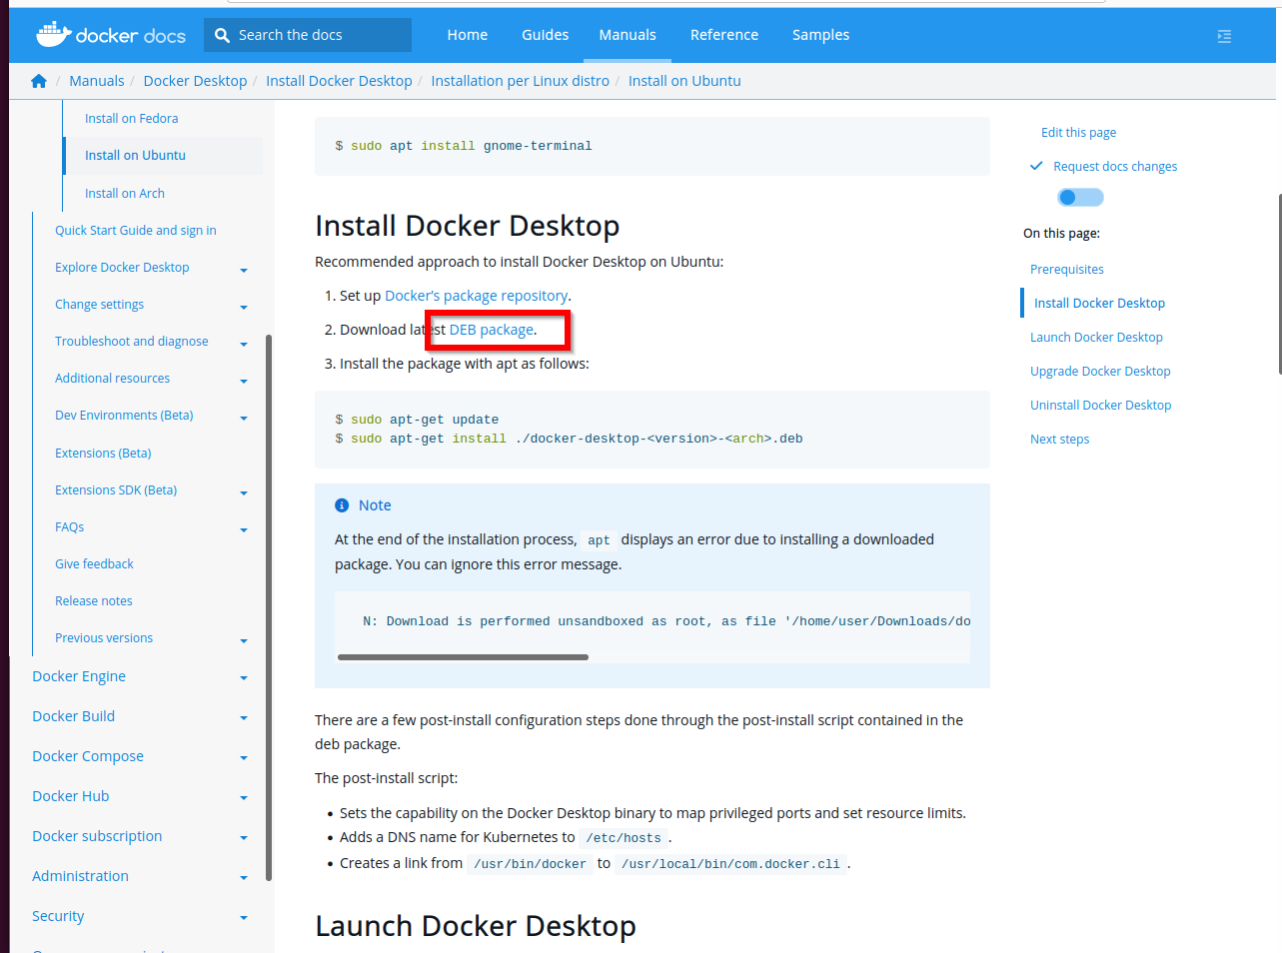Viewport: 1282px width, 953px height.
Task: Expand Dev Environments (Beta) arrow
Action: 244,418
